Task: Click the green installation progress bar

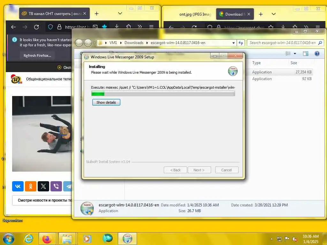Action: 163,93
